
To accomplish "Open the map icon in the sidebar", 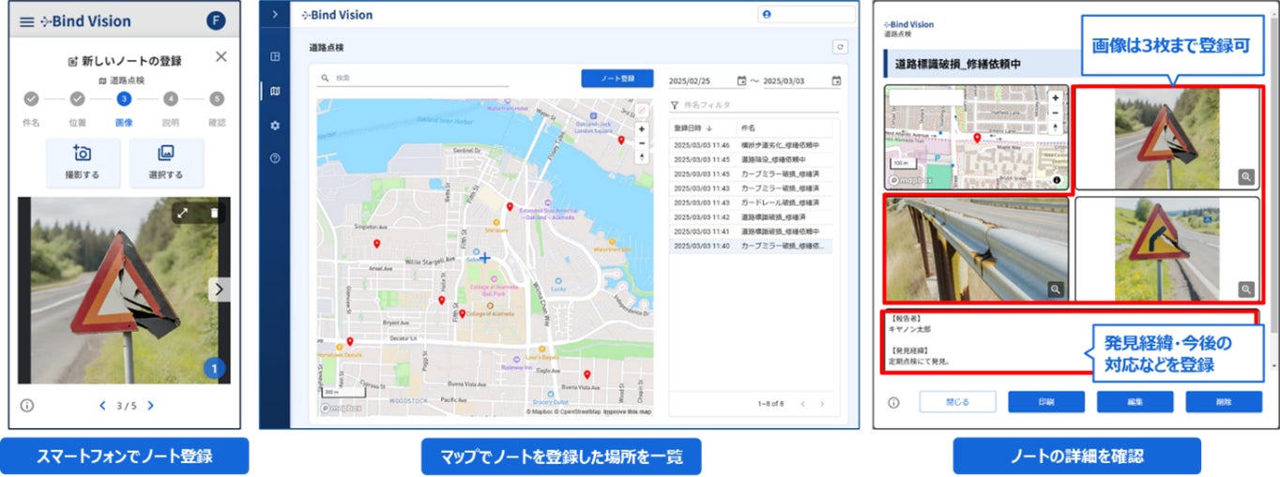I will 275,91.
